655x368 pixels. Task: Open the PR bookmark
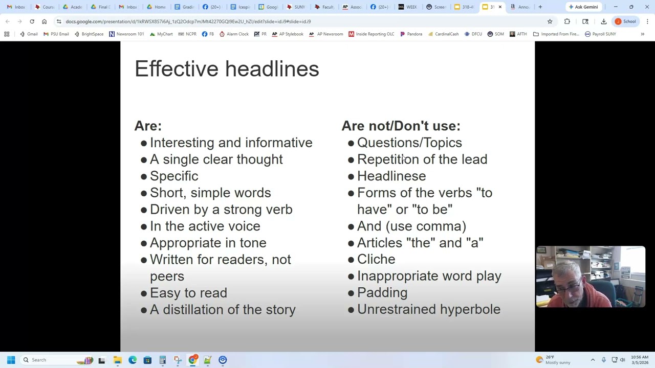point(260,34)
